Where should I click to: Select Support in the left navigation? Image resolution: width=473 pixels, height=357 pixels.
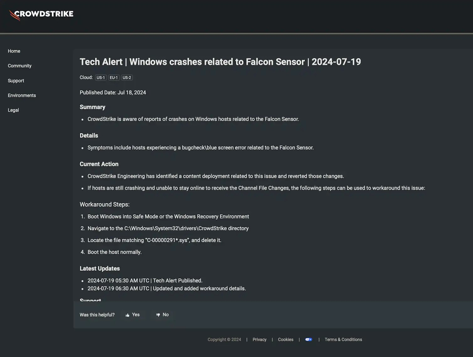point(16,81)
